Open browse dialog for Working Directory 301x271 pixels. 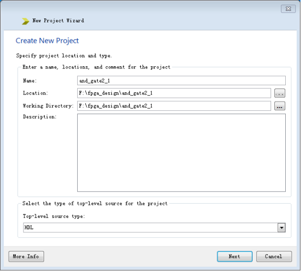(280, 106)
